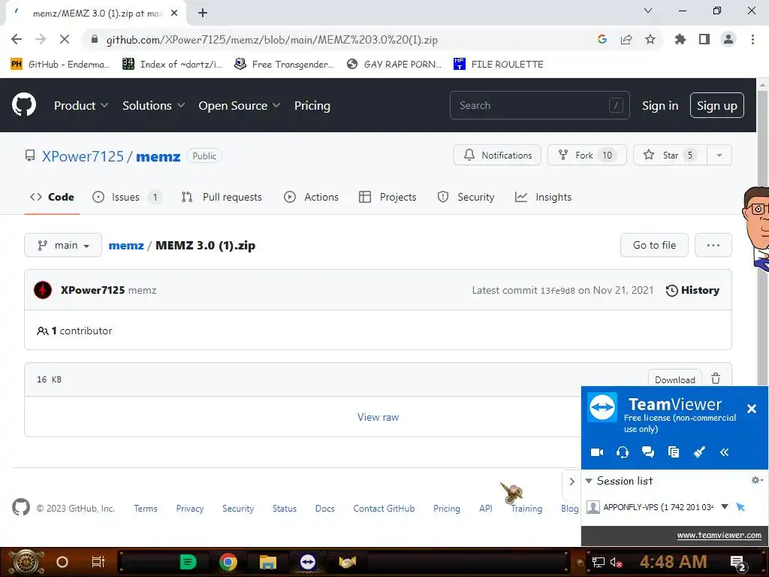Image resolution: width=769 pixels, height=577 pixels.
Task: Open TeamViewer file transfer box
Action: pos(674,452)
